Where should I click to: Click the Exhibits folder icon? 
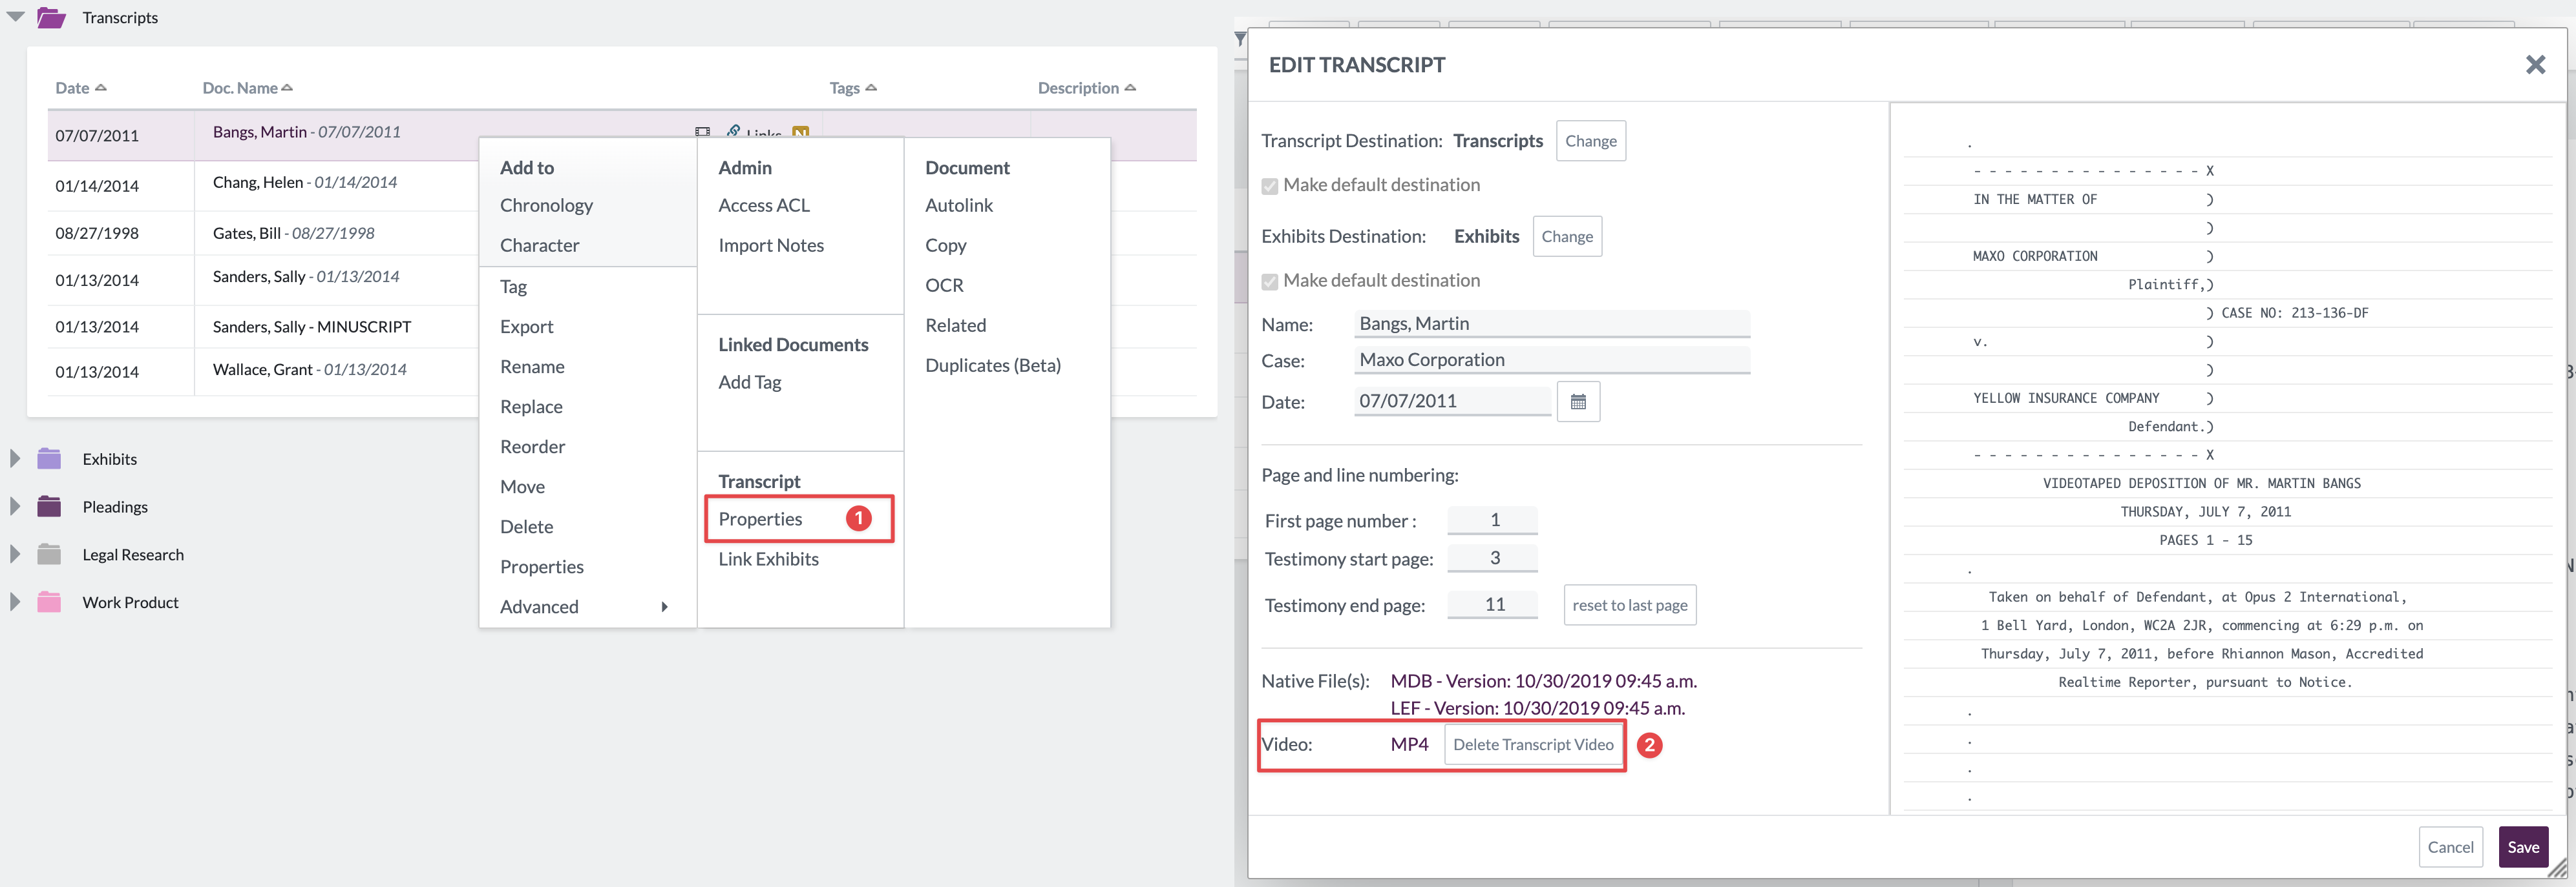(49, 458)
